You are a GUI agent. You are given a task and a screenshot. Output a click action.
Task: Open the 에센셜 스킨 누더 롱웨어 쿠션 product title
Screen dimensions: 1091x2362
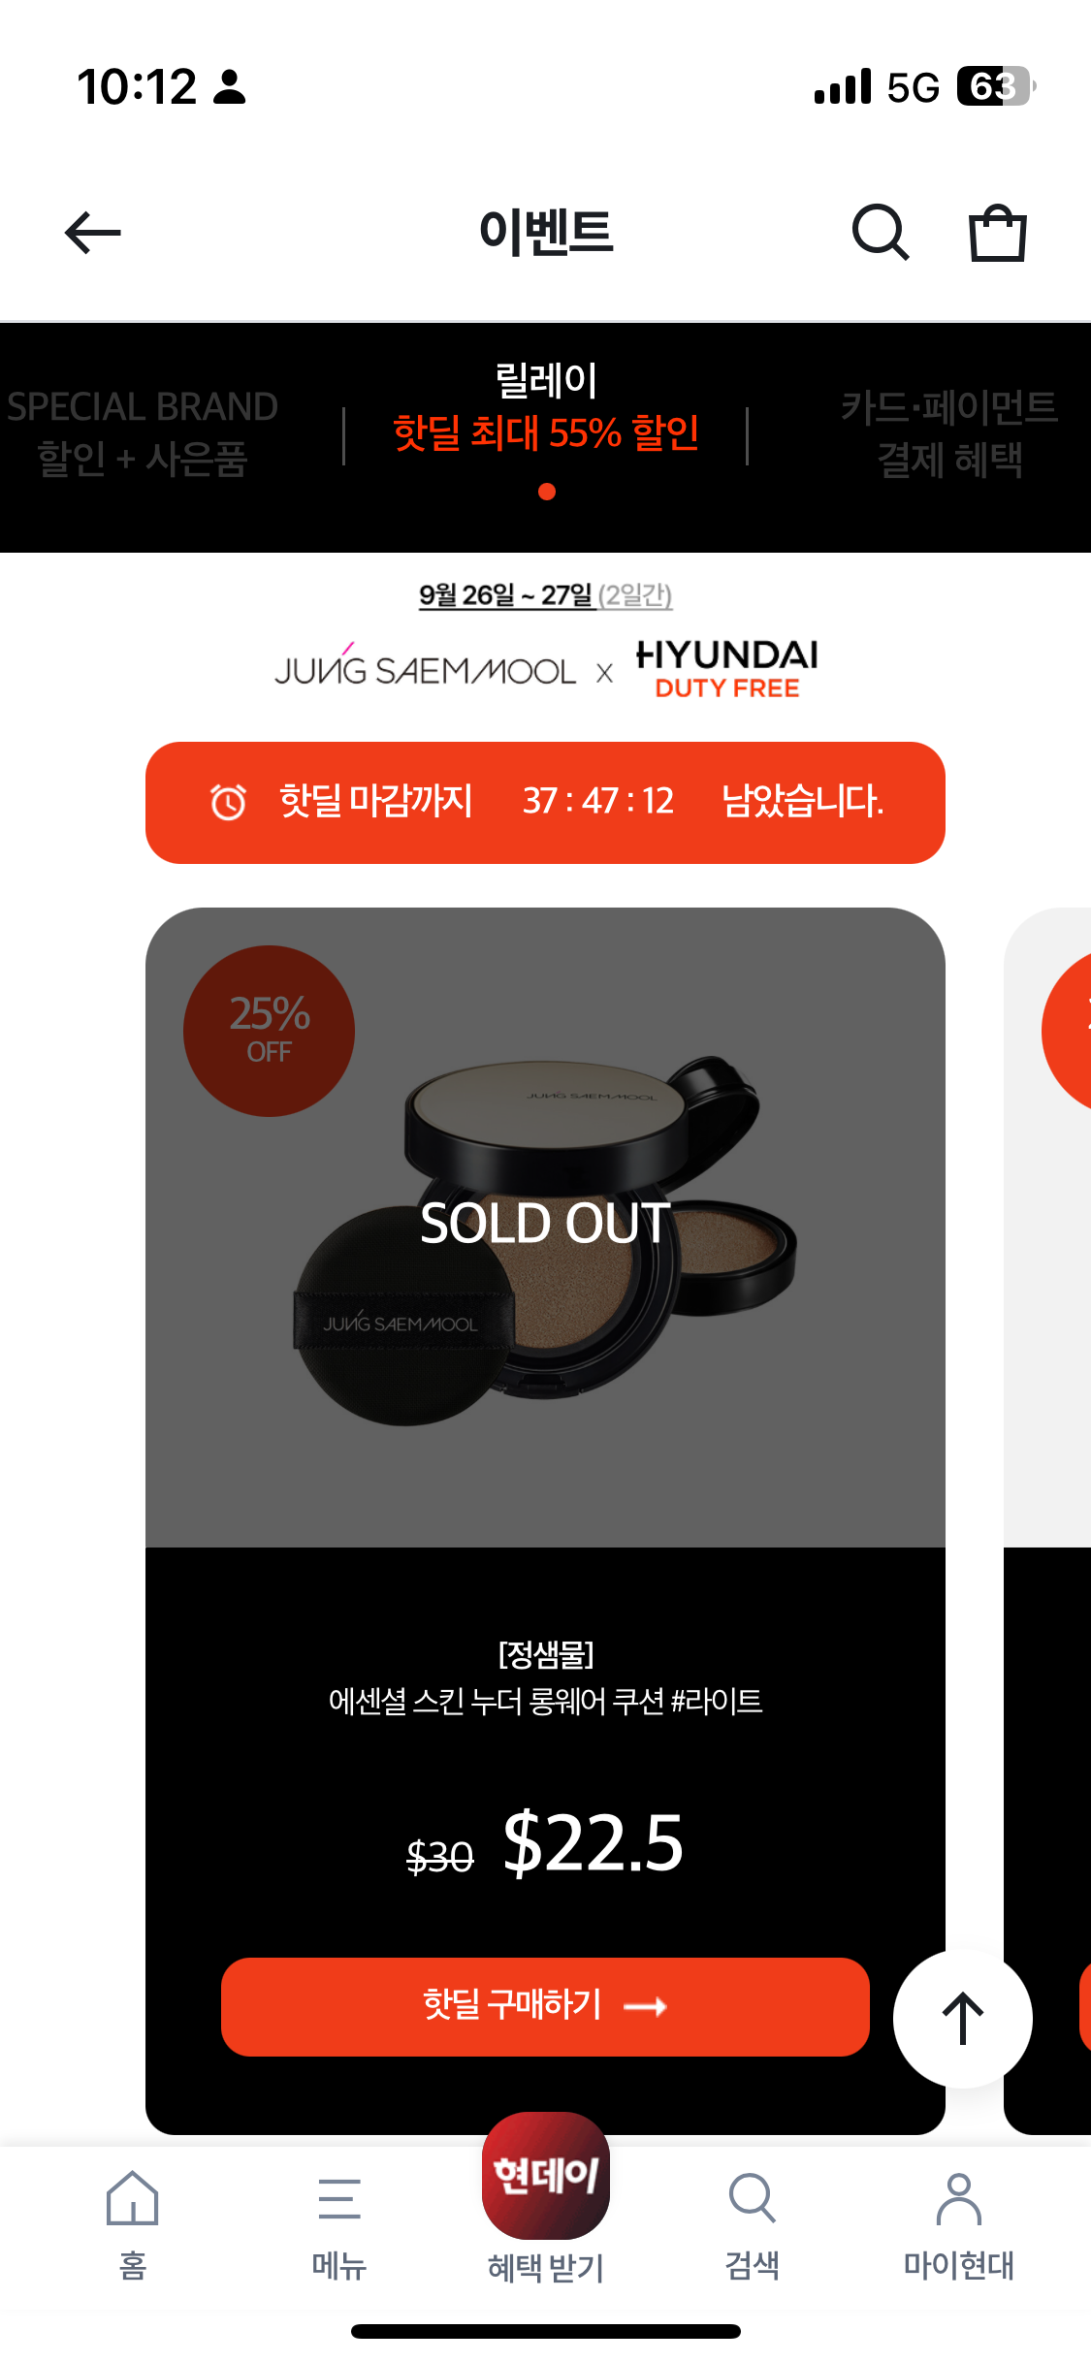[x=545, y=1701]
